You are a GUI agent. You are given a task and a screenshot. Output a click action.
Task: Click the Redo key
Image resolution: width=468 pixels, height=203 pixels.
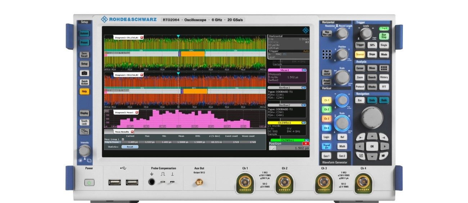point(384,100)
